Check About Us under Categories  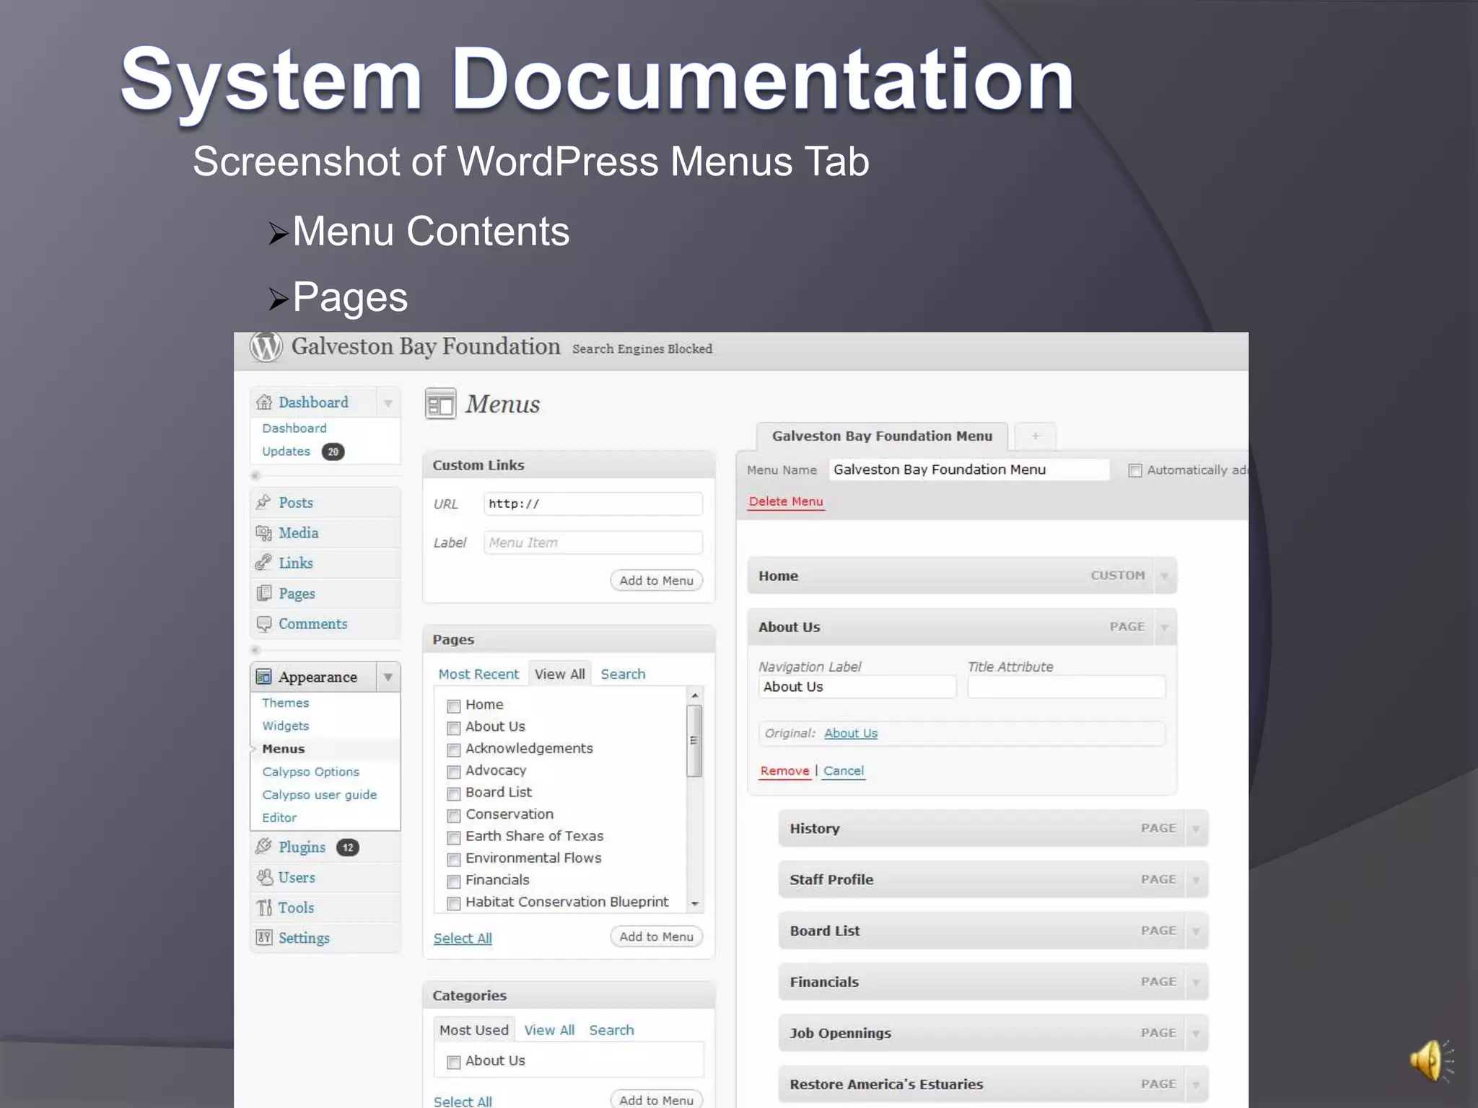pyautogui.click(x=454, y=1062)
